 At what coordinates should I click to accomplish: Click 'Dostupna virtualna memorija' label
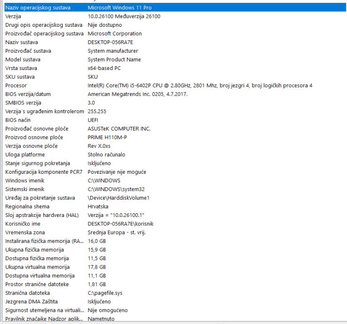pos(40,276)
